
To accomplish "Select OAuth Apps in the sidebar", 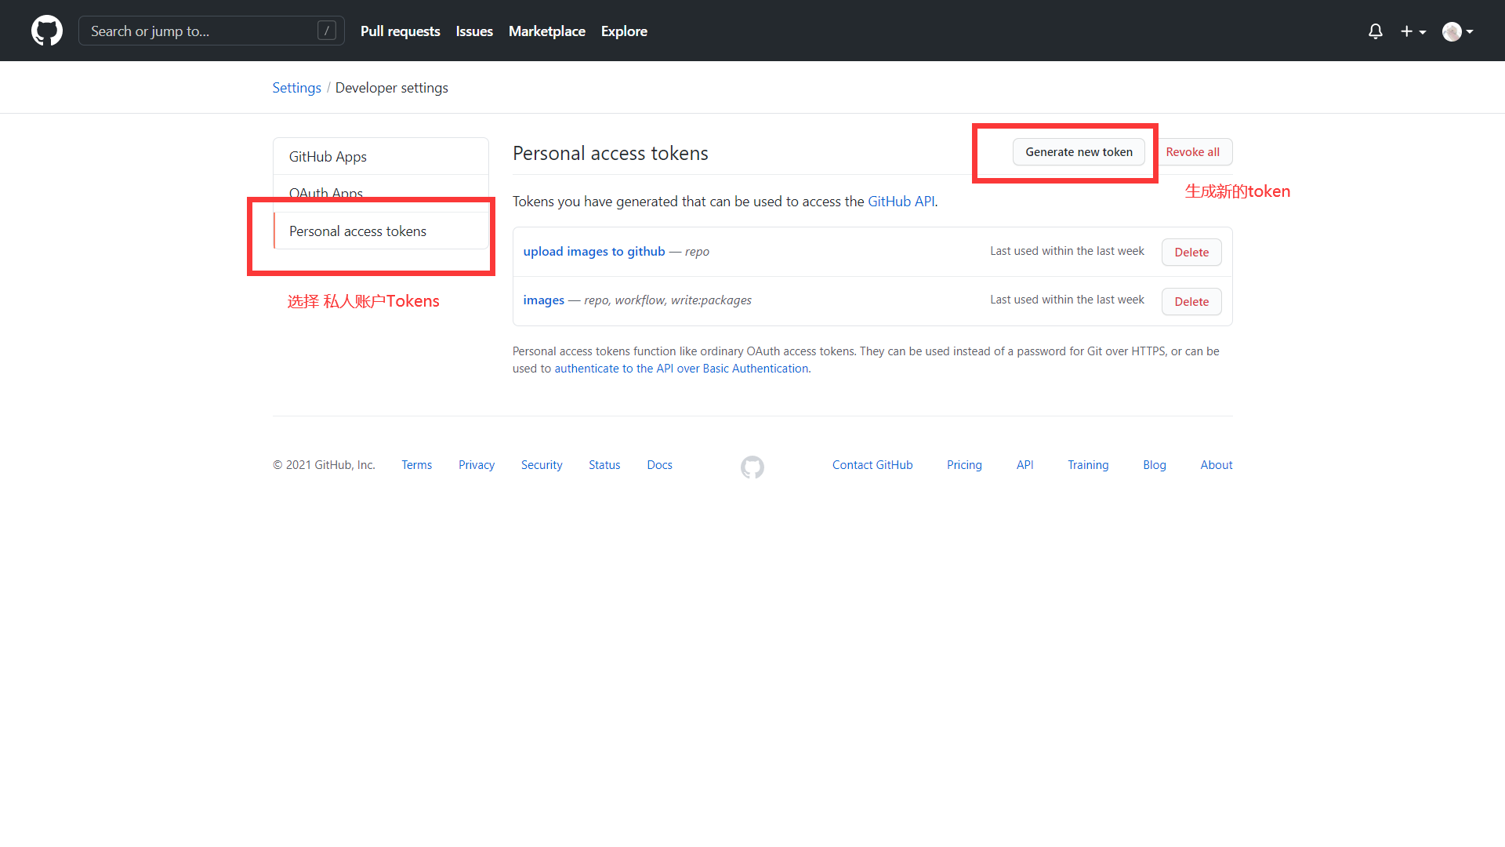I will (381, 193).
